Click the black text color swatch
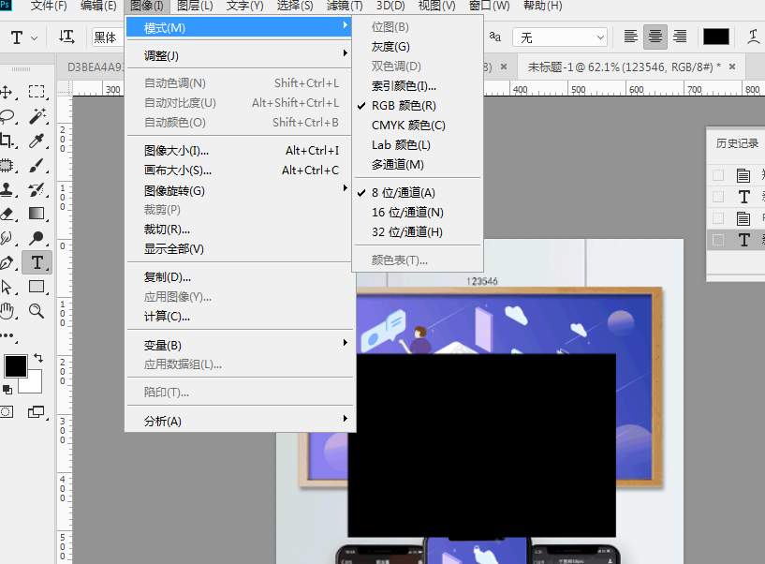The width and height of the screenshot is (765, 564). coord(716,37)
